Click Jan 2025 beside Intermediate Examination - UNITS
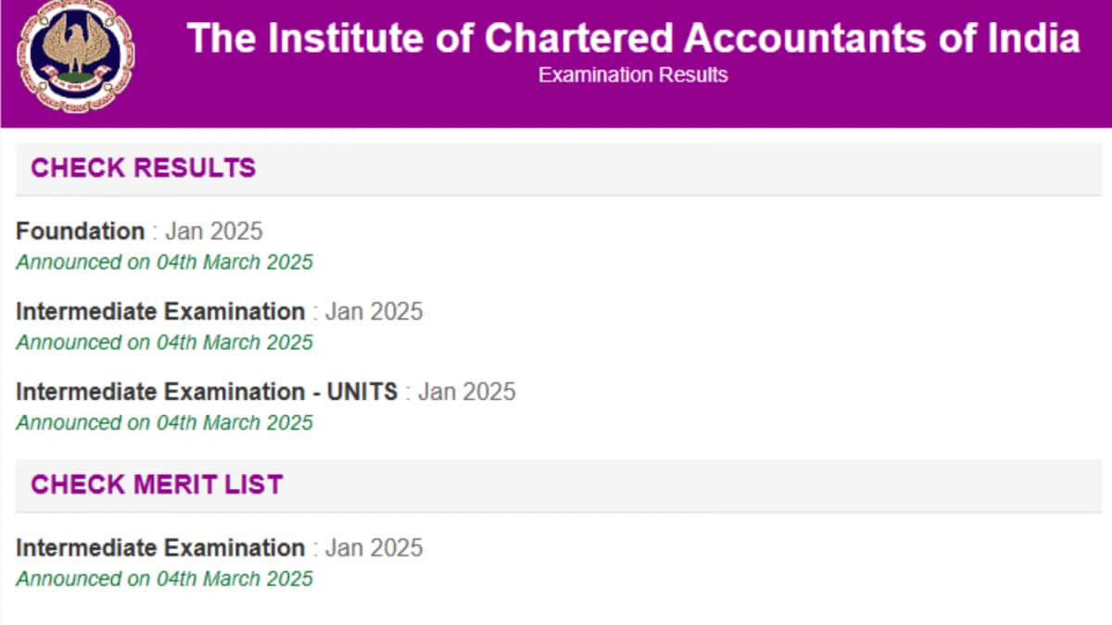 [467, 392]
